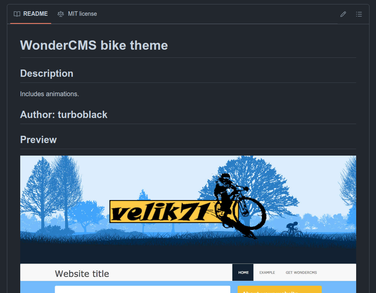The height and width of the screenshot is (293, 376).
Task: Select the Description section heading
Action: point(47,73)
